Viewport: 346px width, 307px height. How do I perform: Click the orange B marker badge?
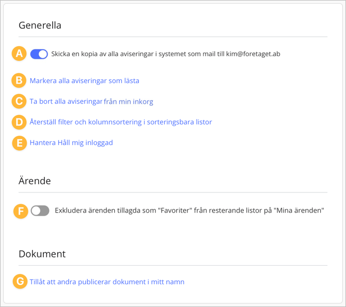point(20,80)
